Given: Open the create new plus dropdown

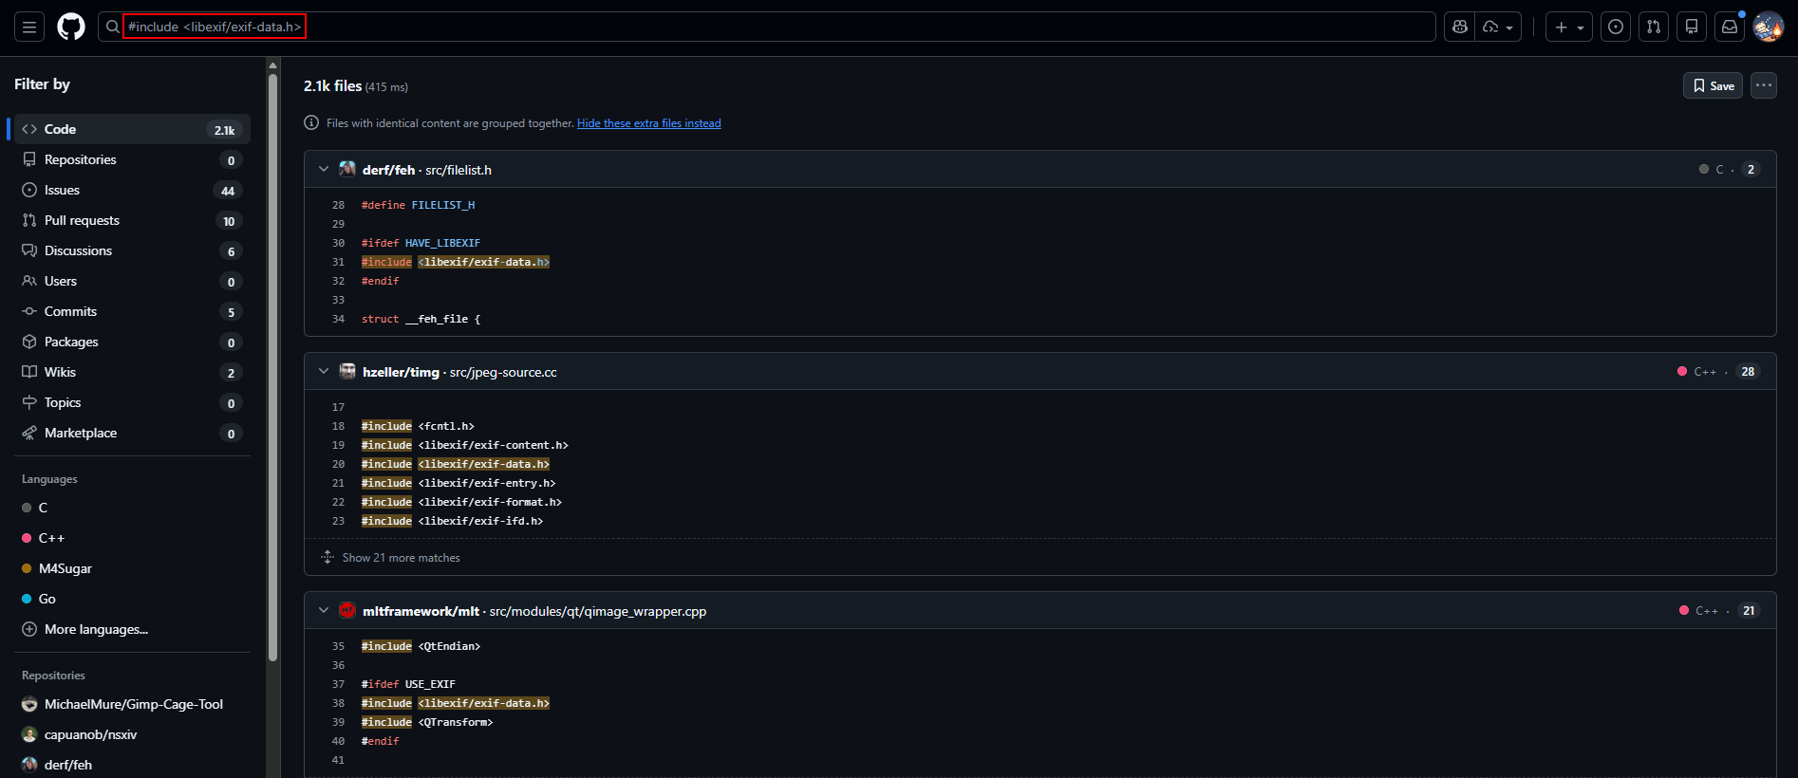Looking at the screenshot, I should click(x=1568, y=27).
